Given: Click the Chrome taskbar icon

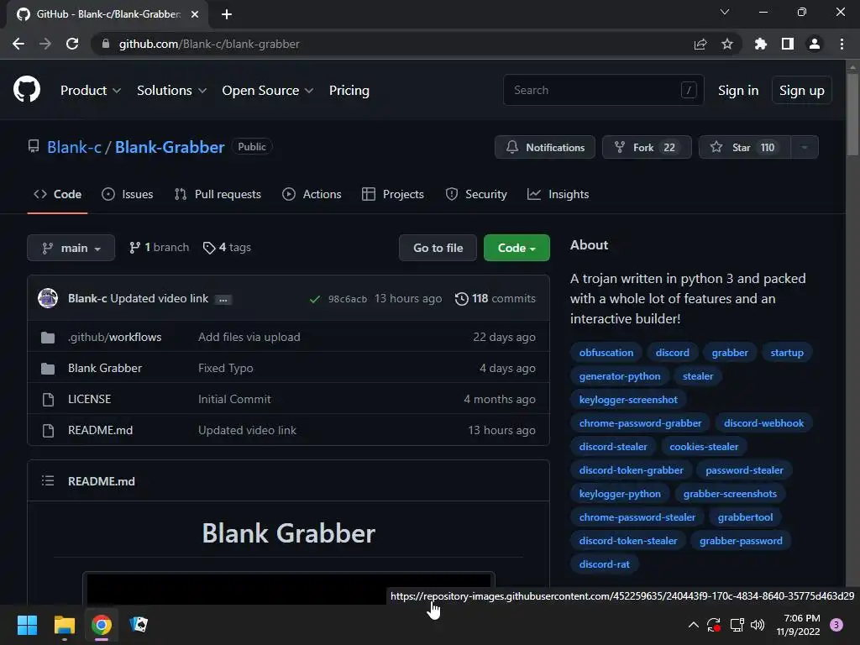Looking at the screenshot, I should coord(102,625).
